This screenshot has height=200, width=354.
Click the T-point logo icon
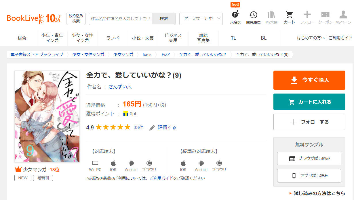point(125,114)
